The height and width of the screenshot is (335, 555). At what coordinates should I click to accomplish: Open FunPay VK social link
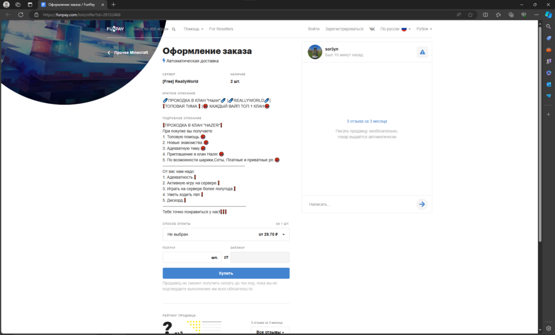click(x=372, y=29)
